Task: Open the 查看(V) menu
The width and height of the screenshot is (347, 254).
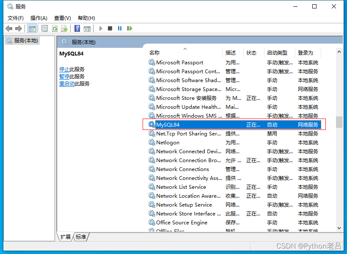Action: click(62, 18)
